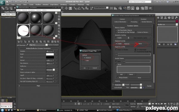Click Sample Type icon beside material slots

point(59,13)
